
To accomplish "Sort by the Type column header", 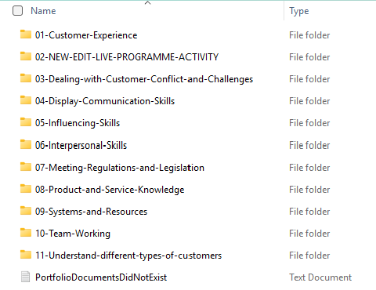I will click(299, 11).
